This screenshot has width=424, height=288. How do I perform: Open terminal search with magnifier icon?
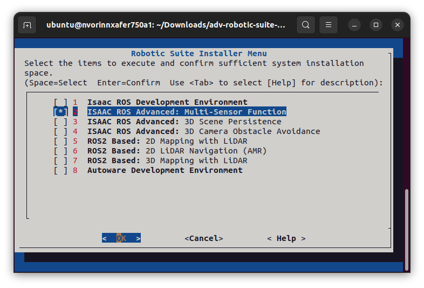point(306,25)
